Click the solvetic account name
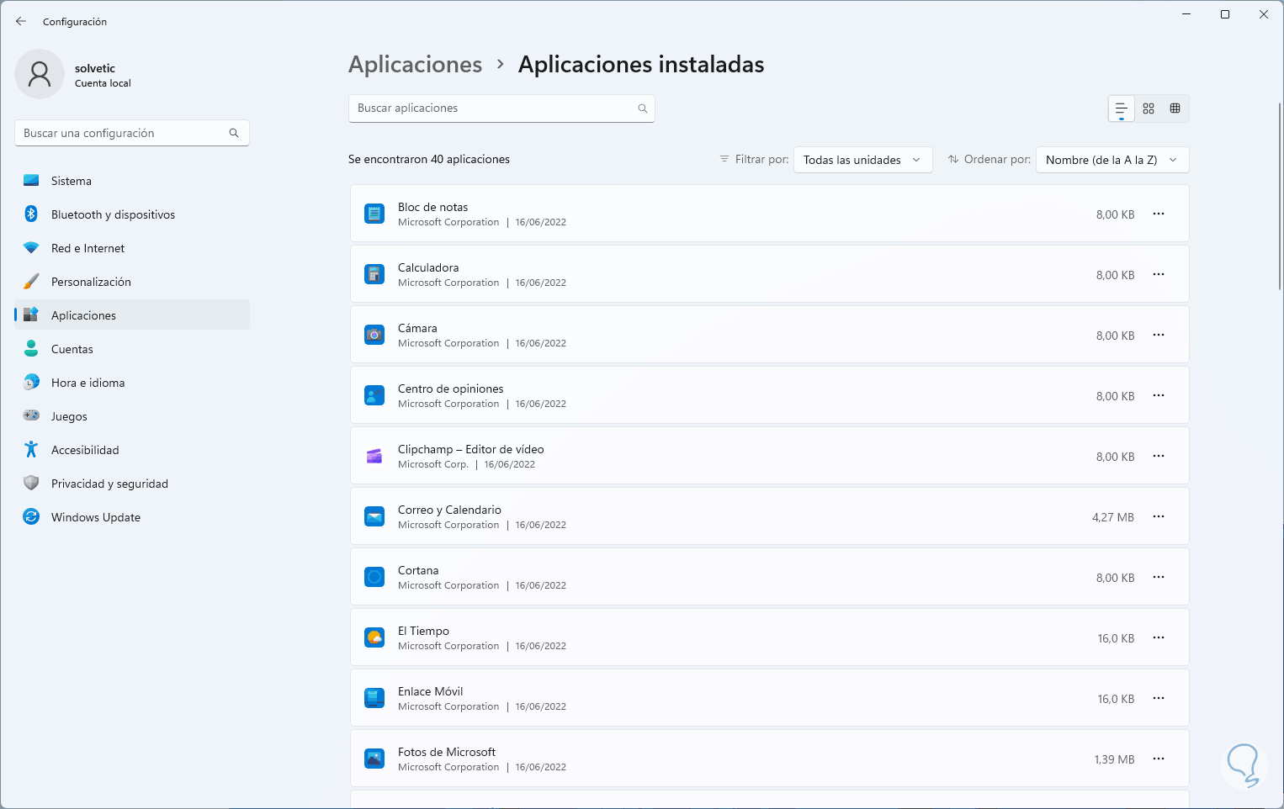 (x=95, y=68)
